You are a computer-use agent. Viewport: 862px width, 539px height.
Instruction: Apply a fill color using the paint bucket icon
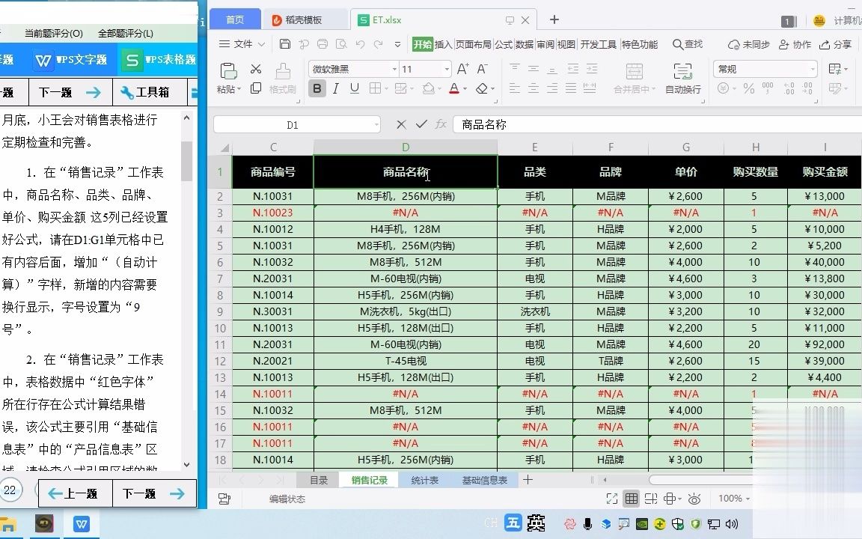tap(428, 88)
